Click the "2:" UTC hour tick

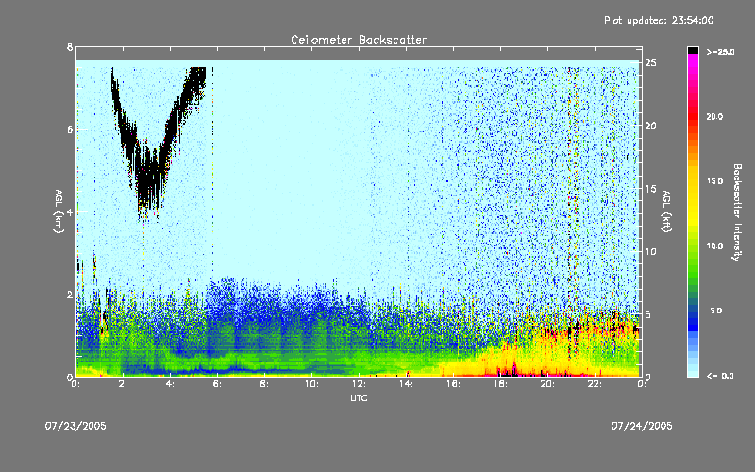click(x=123, y=384)
